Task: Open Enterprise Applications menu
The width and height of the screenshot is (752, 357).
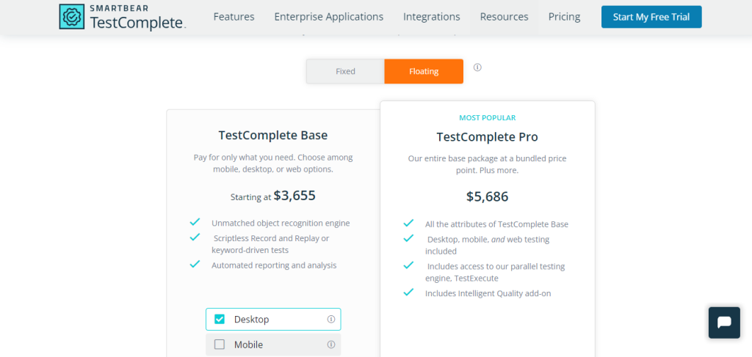Action: coord(329,17)
